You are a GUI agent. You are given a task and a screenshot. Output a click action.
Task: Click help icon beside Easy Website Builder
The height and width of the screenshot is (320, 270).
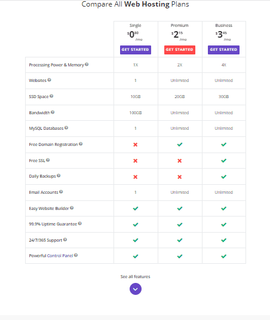click(72, 208)
